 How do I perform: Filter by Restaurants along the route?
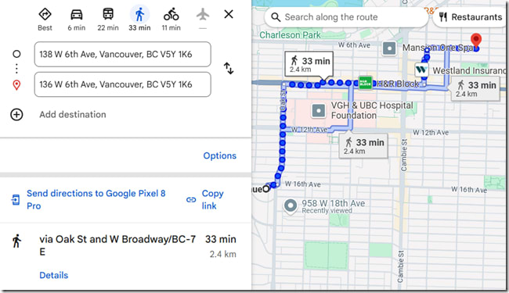(471, 17)
